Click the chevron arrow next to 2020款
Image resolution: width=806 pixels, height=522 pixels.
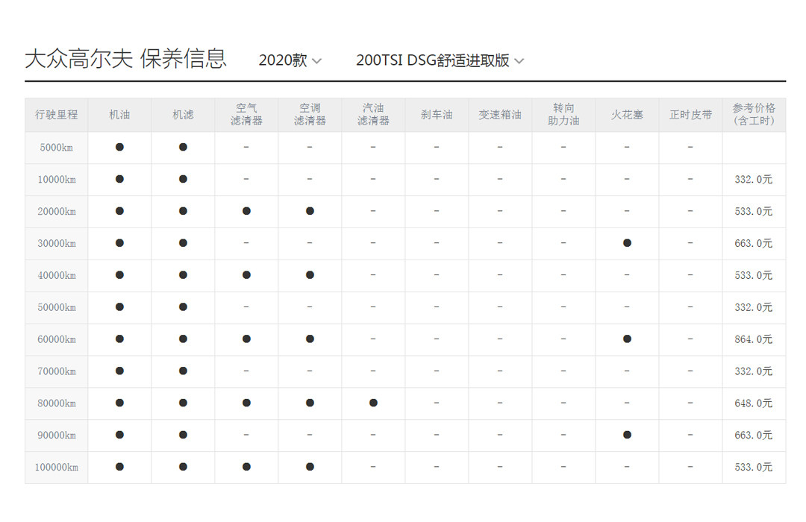tap(316, 61)
